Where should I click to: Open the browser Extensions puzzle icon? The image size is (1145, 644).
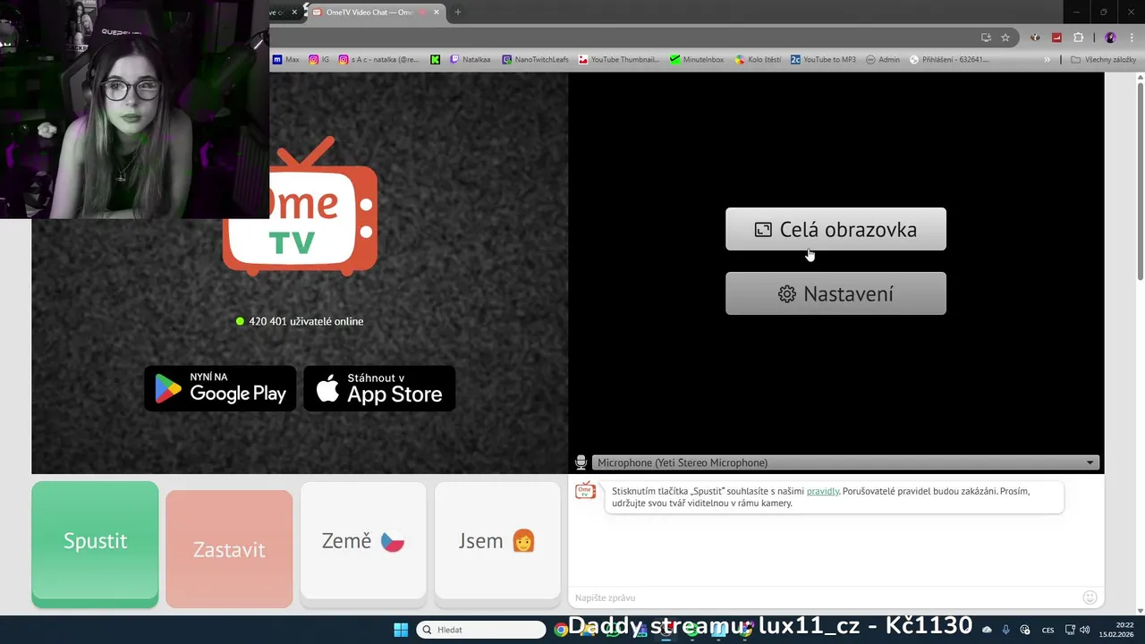(x=1078, y=38)
